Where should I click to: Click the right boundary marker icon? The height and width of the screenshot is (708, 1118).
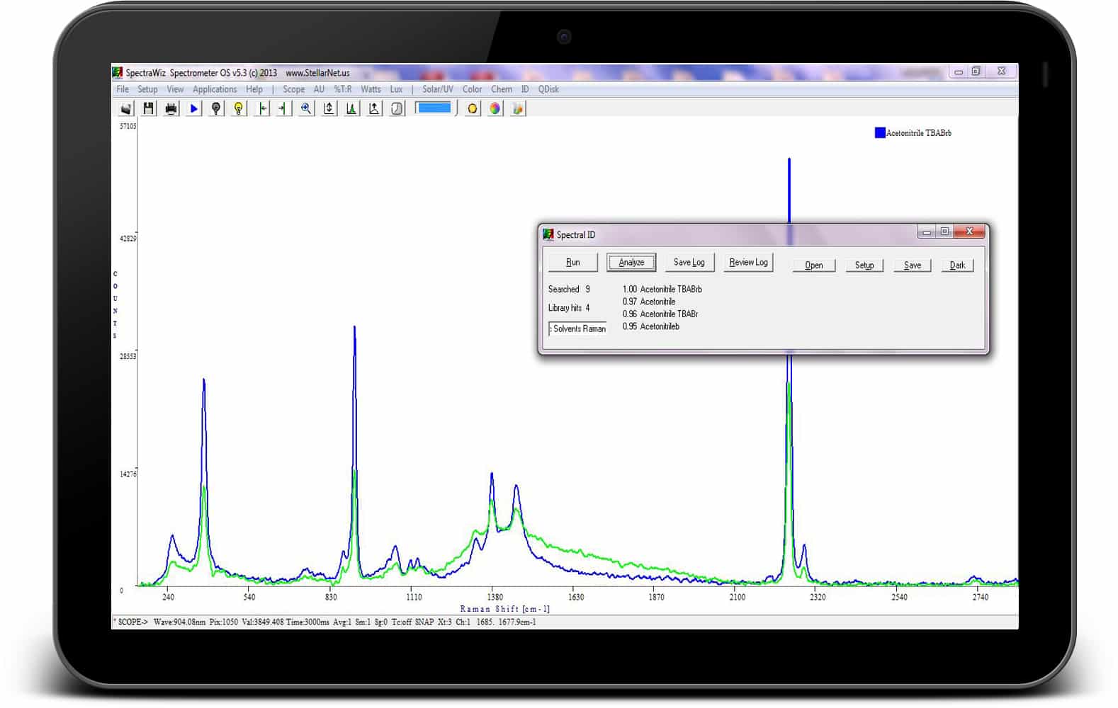[283, 108]
